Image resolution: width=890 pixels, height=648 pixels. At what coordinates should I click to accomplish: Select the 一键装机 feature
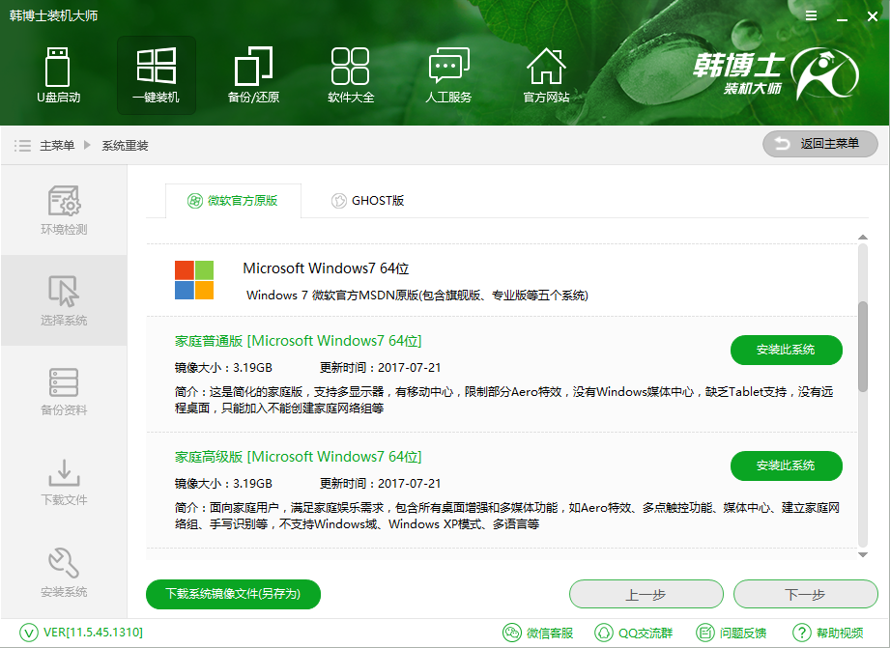point(156,75)
